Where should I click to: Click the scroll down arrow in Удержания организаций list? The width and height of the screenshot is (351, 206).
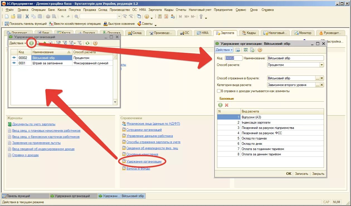point(115,102)
